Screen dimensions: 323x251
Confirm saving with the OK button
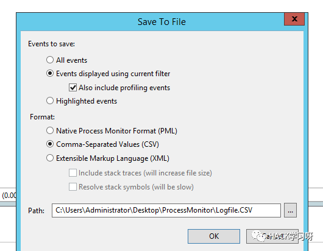[214, 236]
